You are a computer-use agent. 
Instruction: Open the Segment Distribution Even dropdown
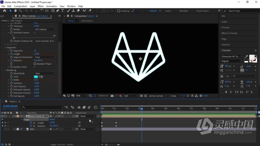click(x=45, y=57)
